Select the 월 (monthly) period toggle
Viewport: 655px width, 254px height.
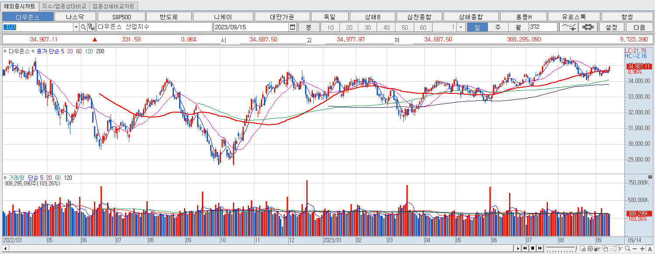tap(518, 27)
